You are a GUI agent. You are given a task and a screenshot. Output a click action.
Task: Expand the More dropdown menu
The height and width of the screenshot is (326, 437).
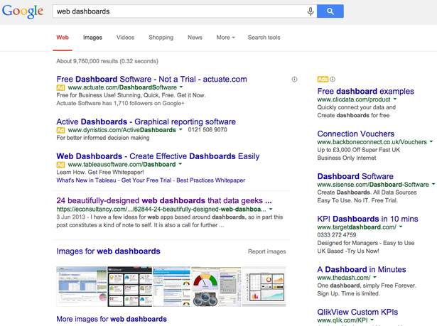pyautogui.click(x=226, y=38)
